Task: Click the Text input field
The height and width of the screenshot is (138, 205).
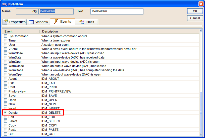Action: coord(117,11)
